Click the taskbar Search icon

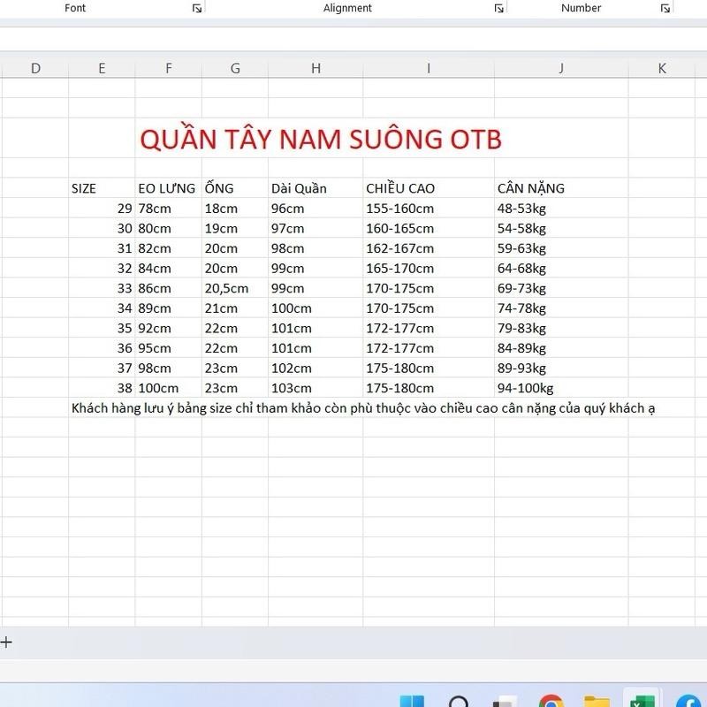[459, 702]
